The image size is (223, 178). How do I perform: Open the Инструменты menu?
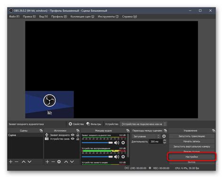coord(108,16)
